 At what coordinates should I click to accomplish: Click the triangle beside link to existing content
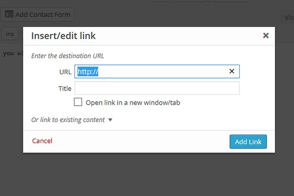pos(110,120)
